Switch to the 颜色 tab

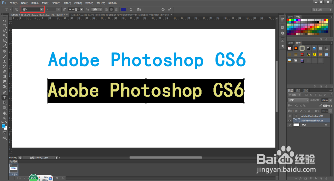[290, 17]
